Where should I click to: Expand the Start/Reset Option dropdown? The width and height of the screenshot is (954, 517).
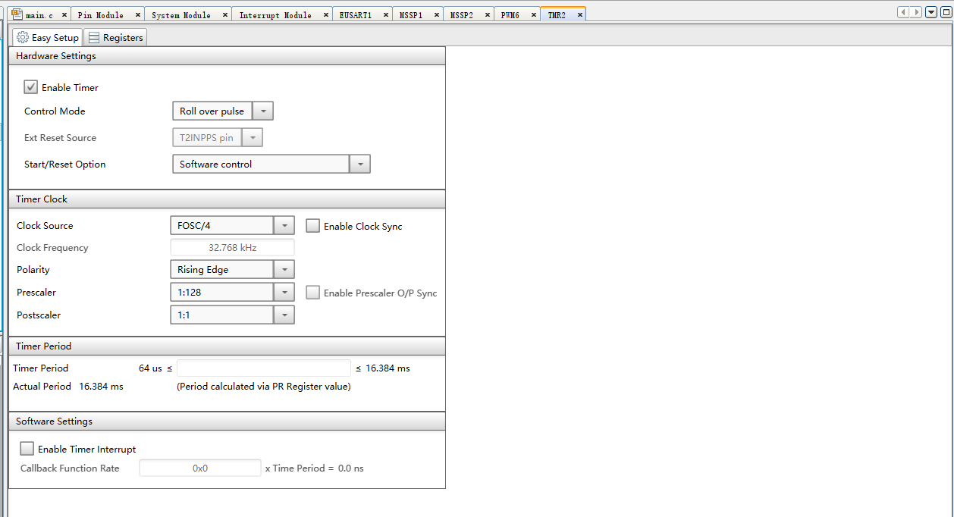point(359,164)
